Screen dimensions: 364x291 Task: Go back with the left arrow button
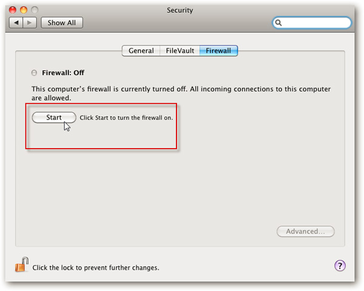(x=16, y=22)
